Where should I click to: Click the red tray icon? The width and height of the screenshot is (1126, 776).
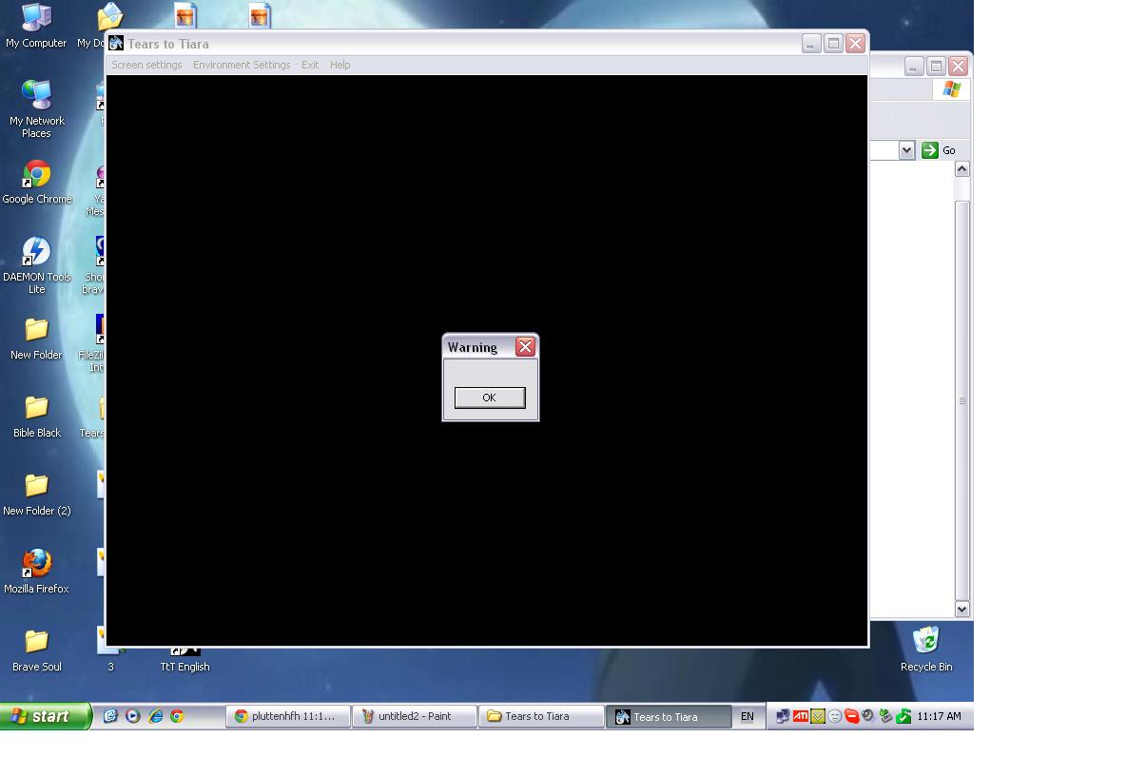pos(852,716)
